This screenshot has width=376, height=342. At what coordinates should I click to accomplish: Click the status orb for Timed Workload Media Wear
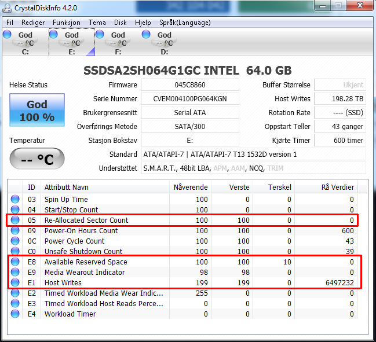click(15, 293)
